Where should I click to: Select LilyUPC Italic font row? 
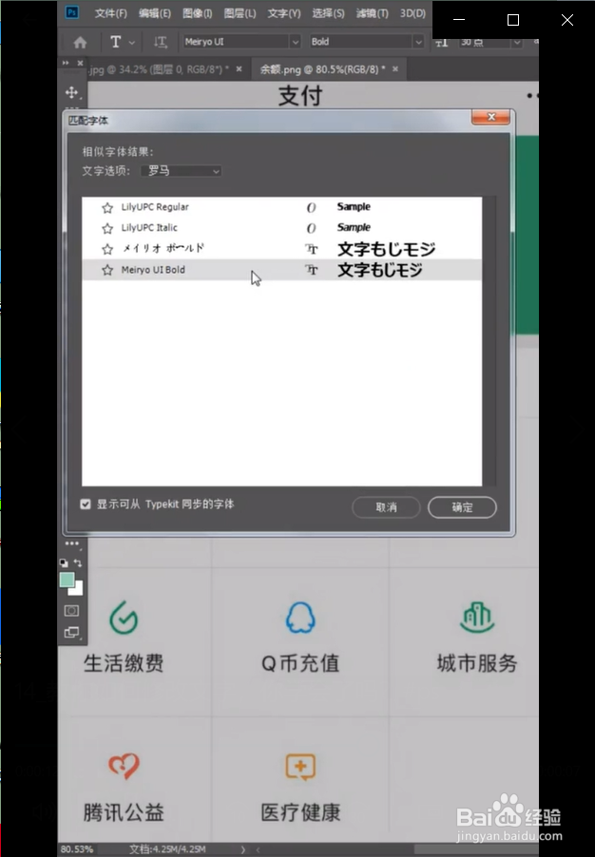click(281, 228)
